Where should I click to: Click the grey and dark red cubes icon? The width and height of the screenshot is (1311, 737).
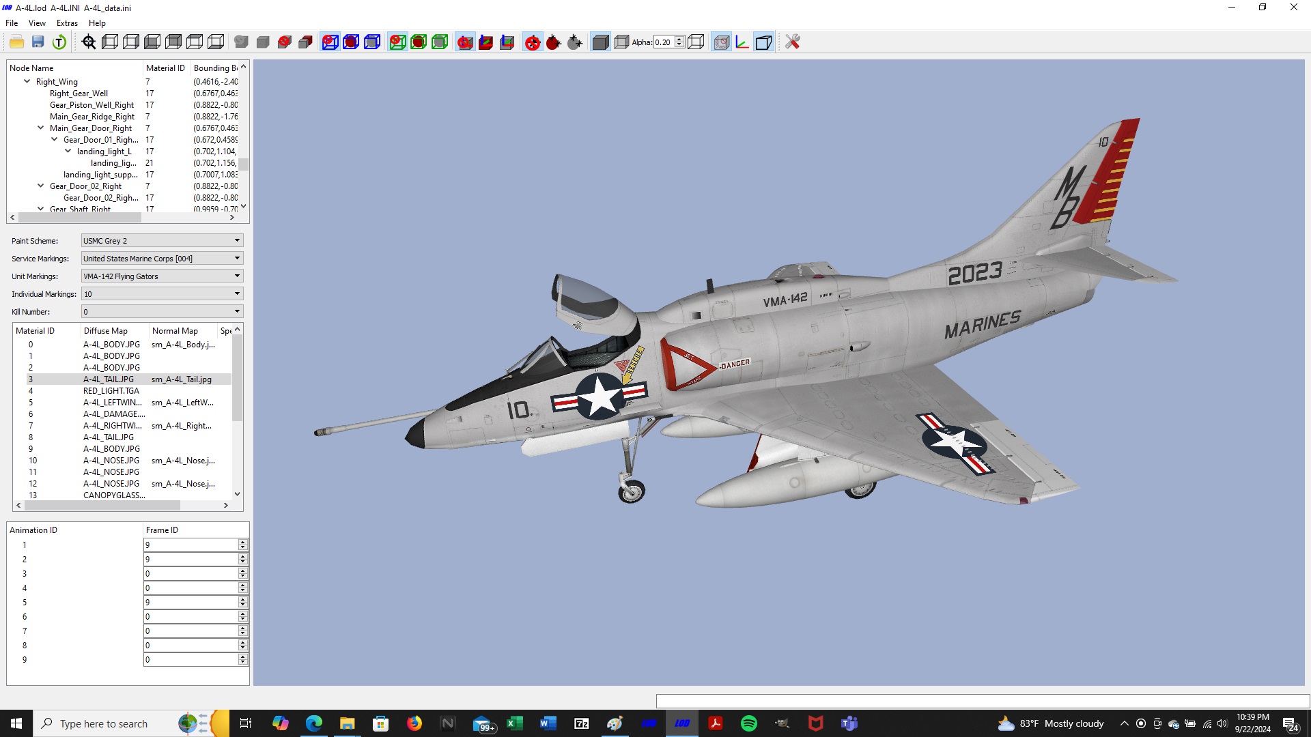306,42
